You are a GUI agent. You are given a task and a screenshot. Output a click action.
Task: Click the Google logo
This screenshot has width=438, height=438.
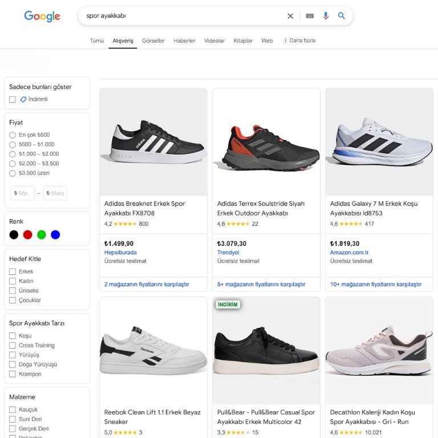coord(42,16)
